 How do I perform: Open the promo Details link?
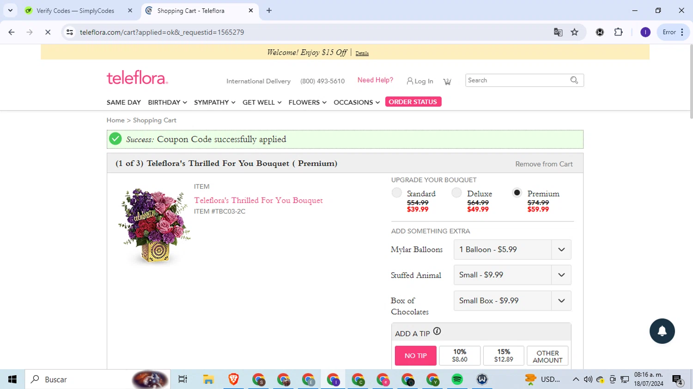[362, 54]
